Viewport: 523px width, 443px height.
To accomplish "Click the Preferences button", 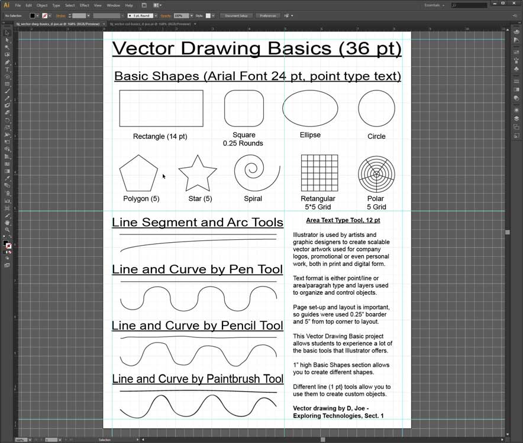I will 268,15.
